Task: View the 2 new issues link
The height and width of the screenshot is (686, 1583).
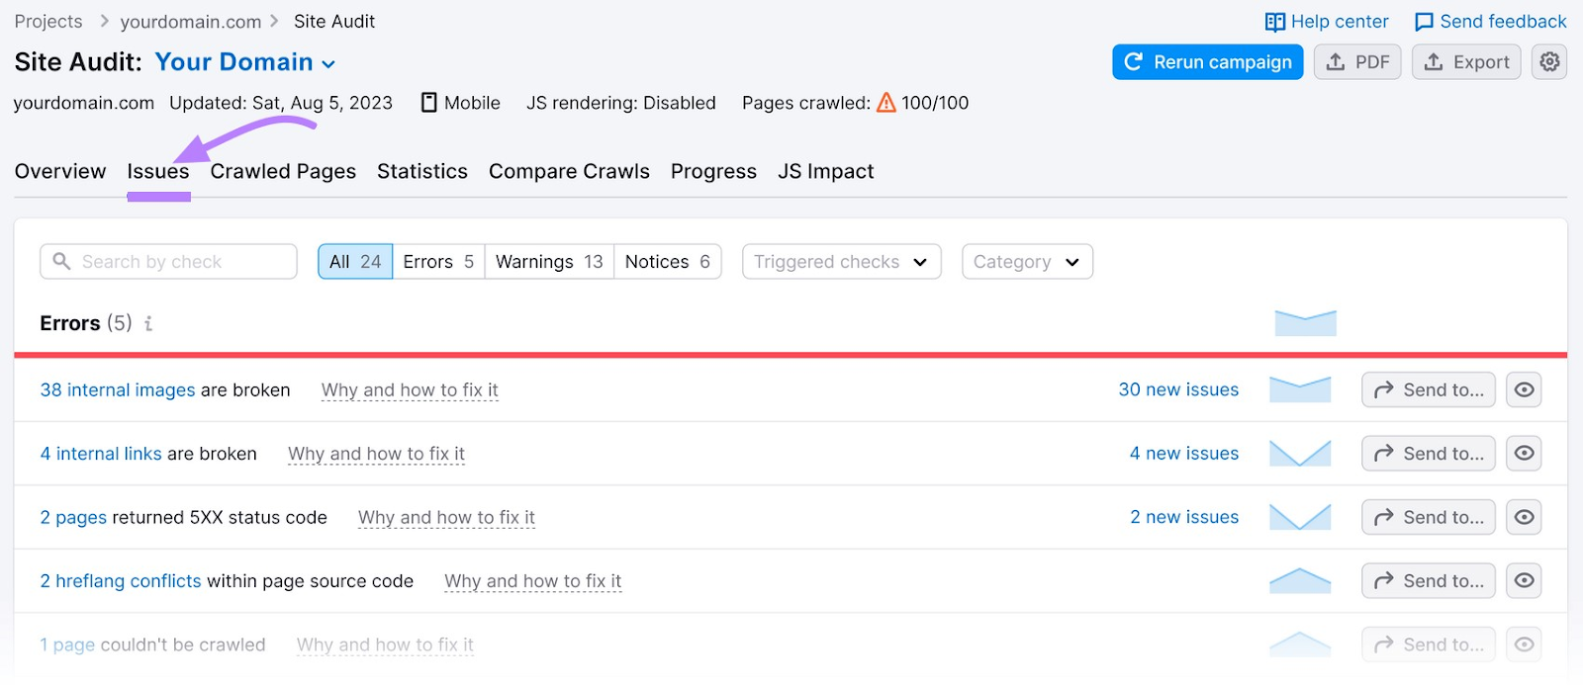Action: point(1184,517)
